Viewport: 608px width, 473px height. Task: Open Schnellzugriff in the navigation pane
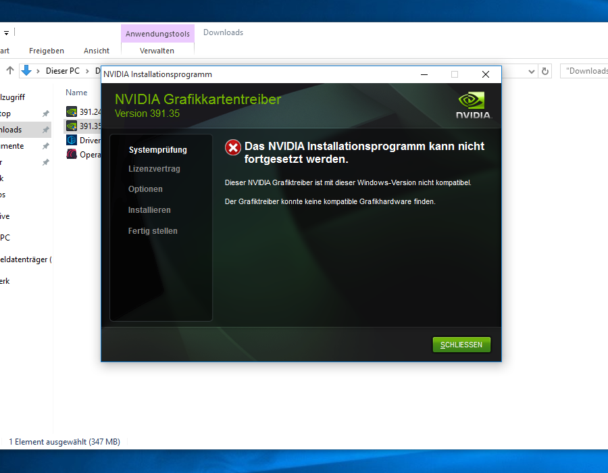(12, 97)
